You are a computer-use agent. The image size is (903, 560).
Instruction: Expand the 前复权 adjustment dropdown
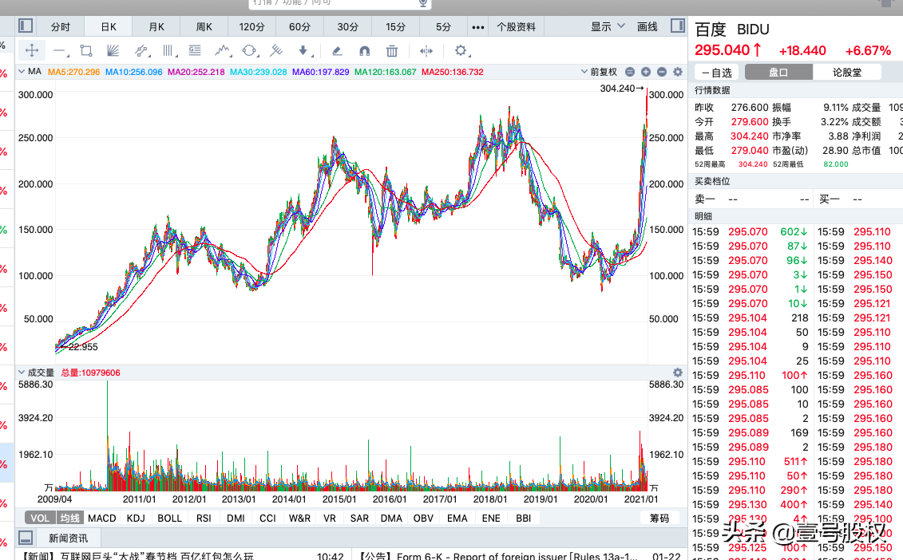coord(599,72)
